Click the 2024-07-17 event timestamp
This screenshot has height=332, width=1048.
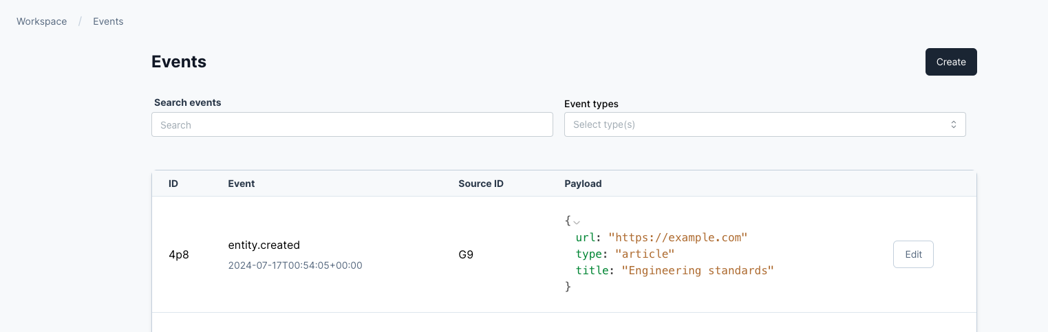pyautogui.click(x=295, y=265)
